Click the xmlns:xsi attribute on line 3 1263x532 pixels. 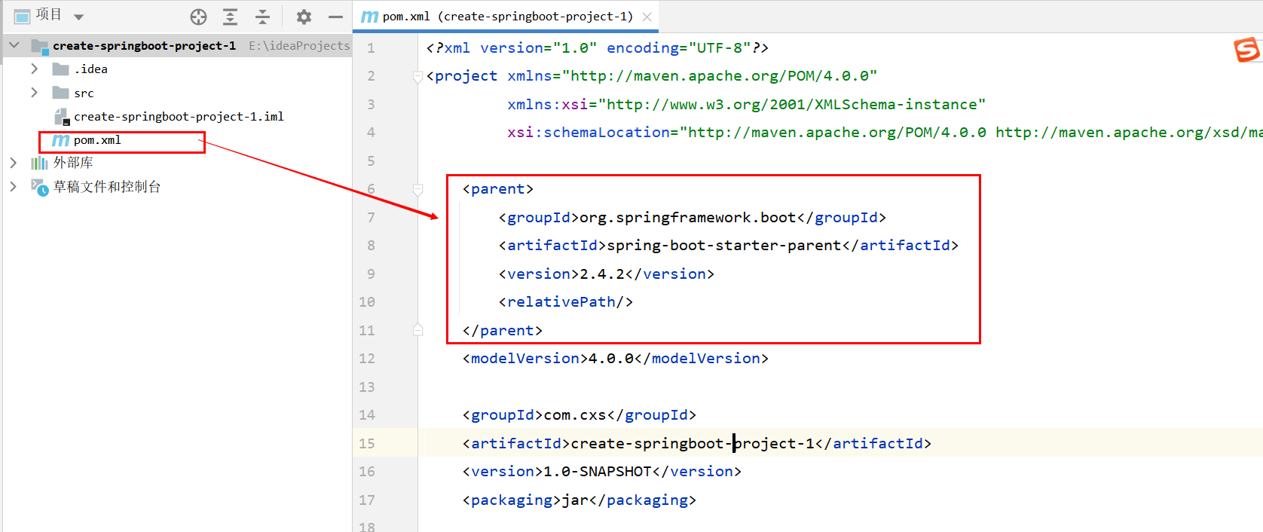[x=746, y=105]
